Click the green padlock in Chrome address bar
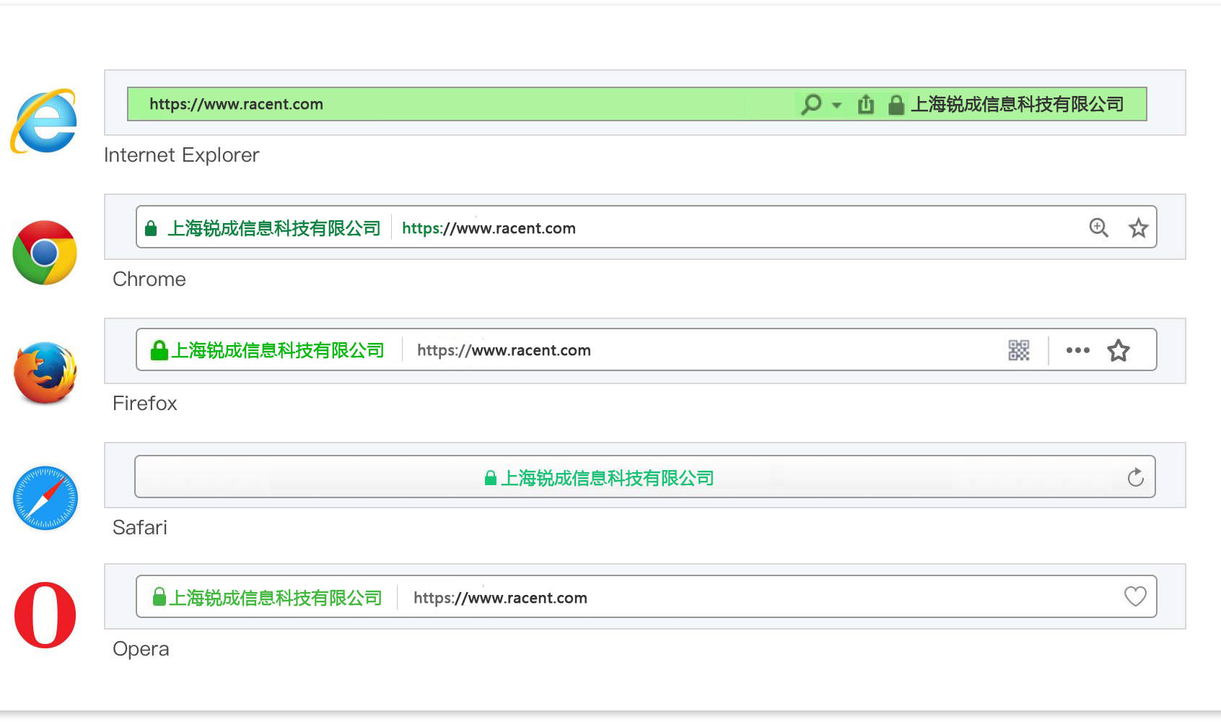The height and width of the screenshot is (722, 1221). 151,229
